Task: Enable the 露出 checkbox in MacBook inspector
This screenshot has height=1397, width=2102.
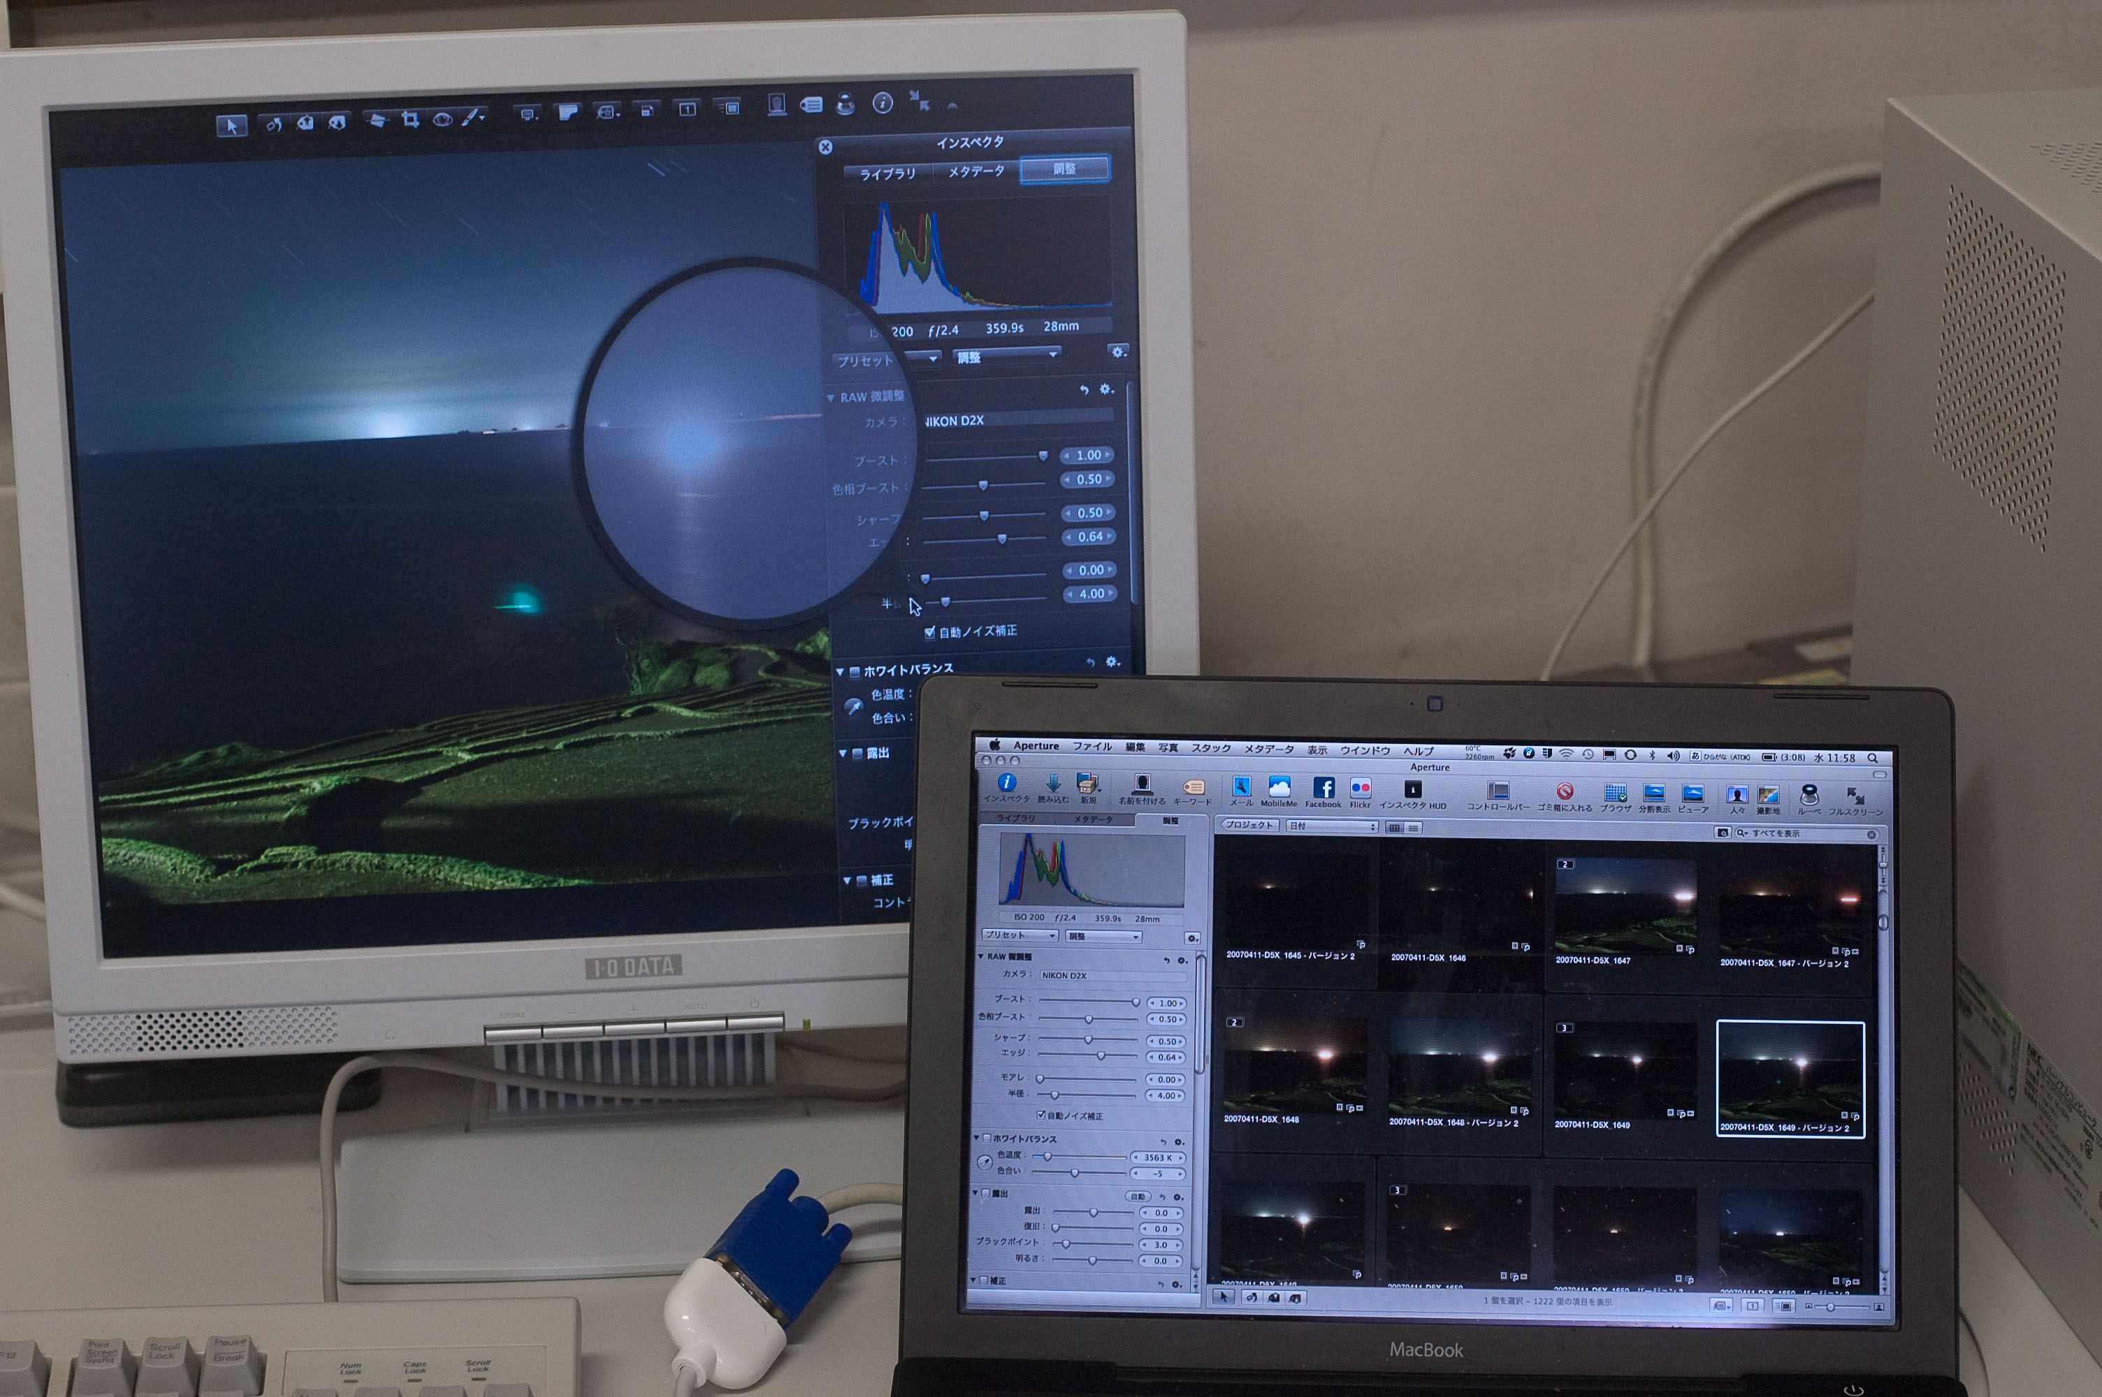Action: click(x=987, y=1193)
